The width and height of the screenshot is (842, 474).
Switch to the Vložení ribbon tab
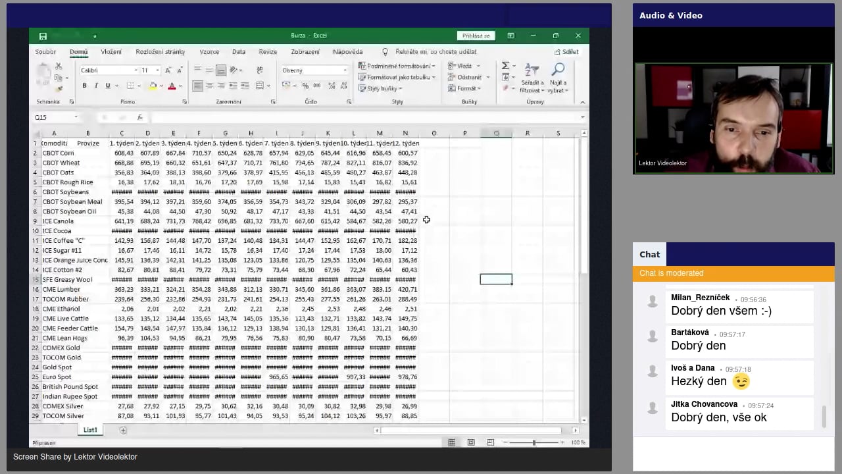click(111, 52)
